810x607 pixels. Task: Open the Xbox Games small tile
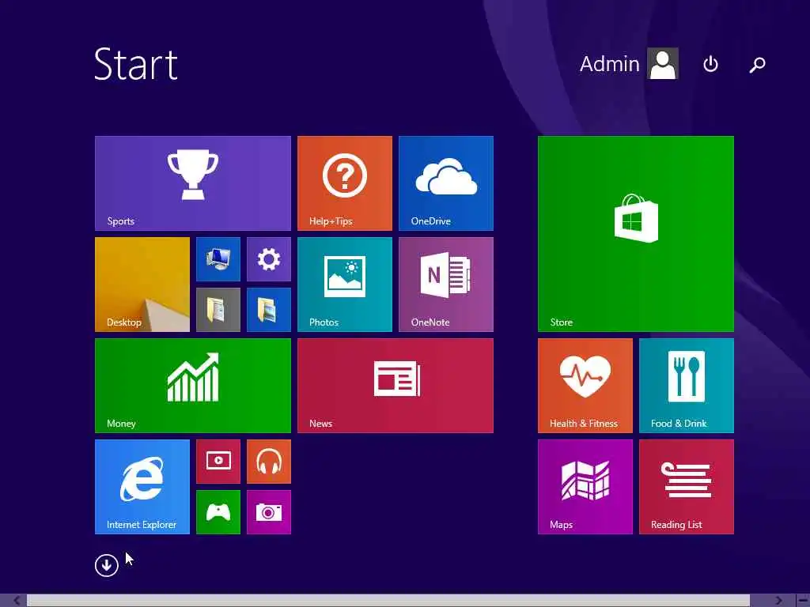click(218, 512)
